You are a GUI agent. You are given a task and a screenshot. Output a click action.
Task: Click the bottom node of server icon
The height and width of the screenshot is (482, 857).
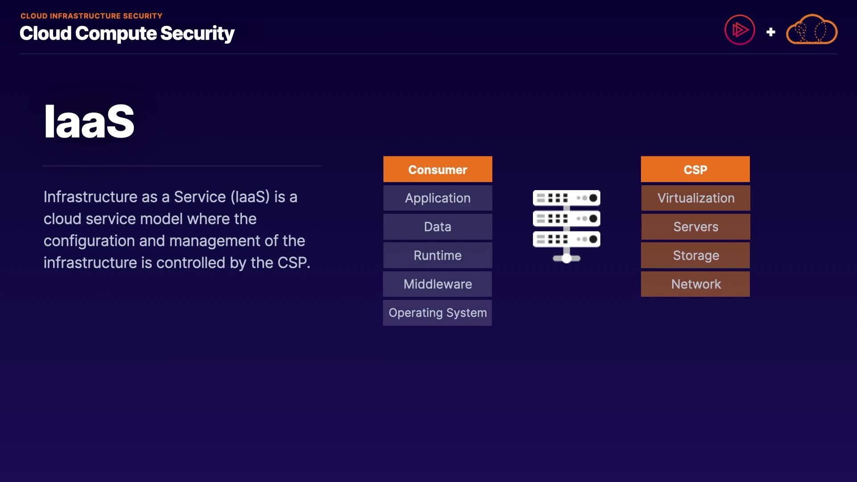566,258
